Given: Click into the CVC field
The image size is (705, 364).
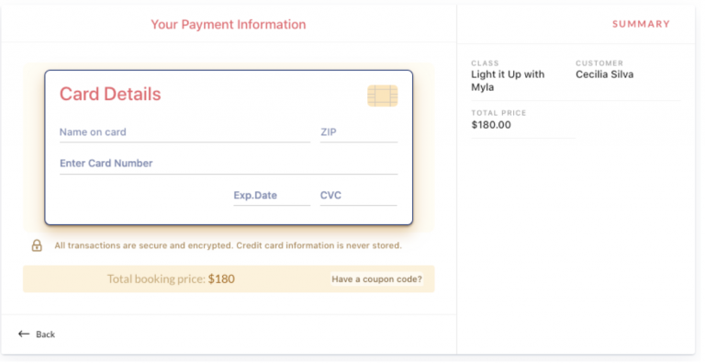Looking at the screenshot, I should pyautogui.click(x=359, y=196).
